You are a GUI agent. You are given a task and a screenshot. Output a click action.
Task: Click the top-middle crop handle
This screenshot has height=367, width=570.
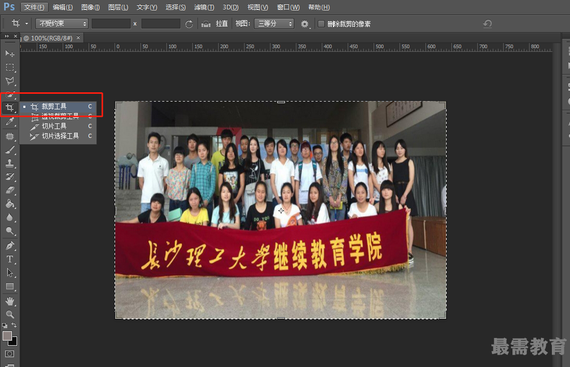point(281,102)
